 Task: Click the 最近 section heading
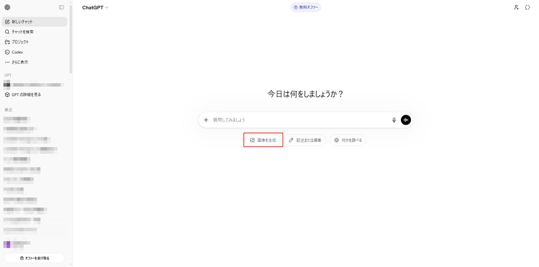click(8, 110)
